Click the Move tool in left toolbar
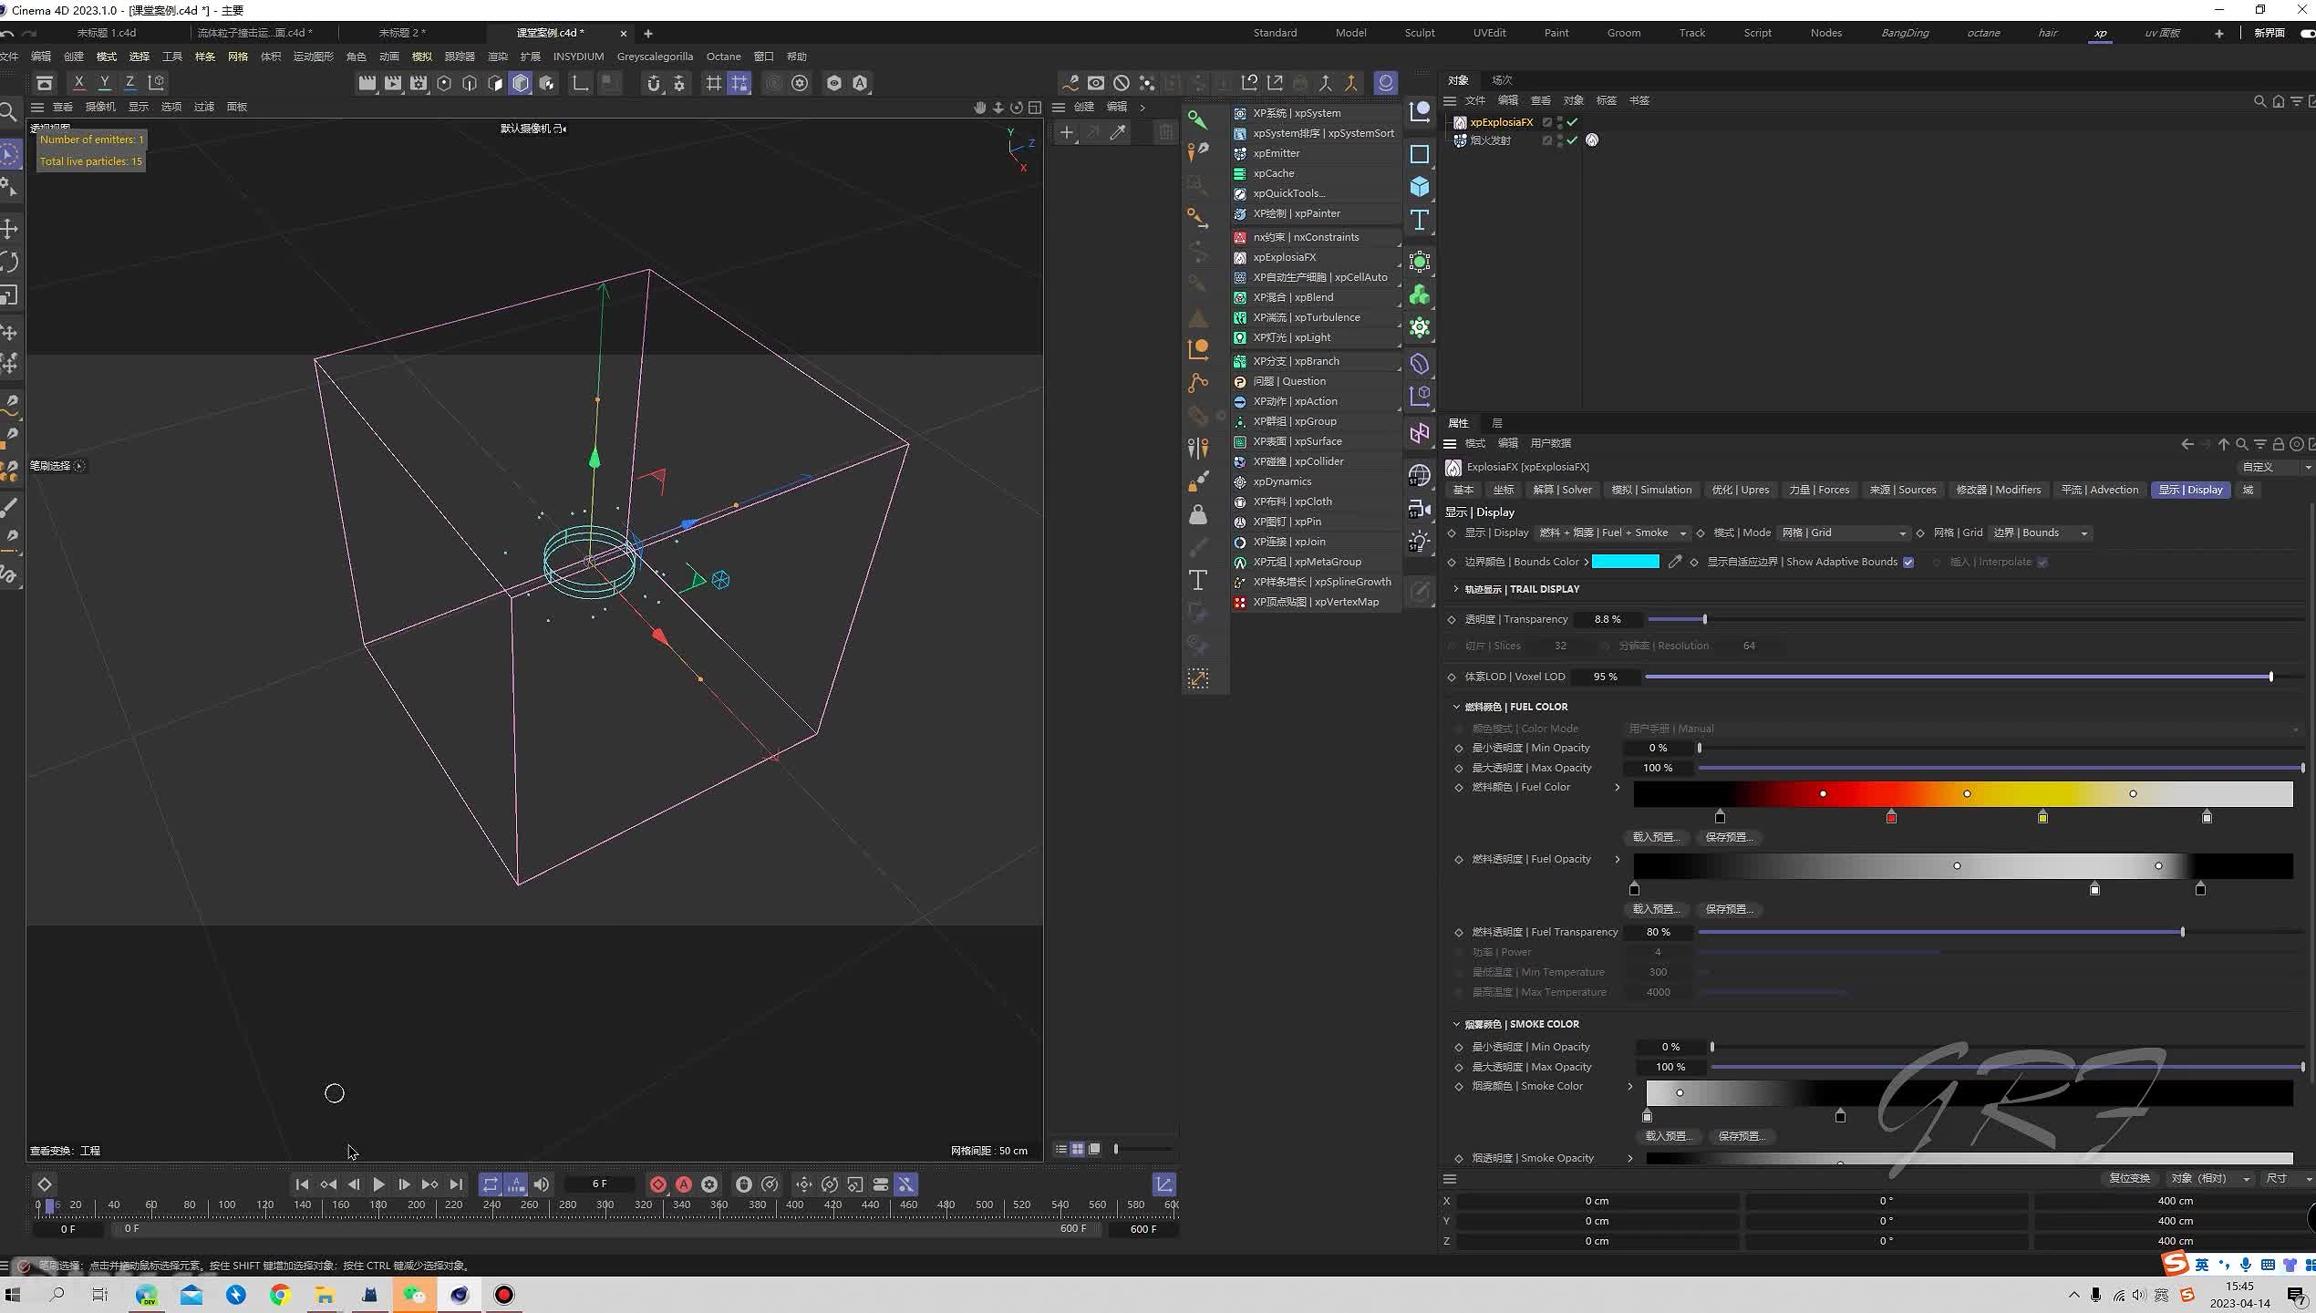Screen dimensions: 2316x1313 [10, 228]
